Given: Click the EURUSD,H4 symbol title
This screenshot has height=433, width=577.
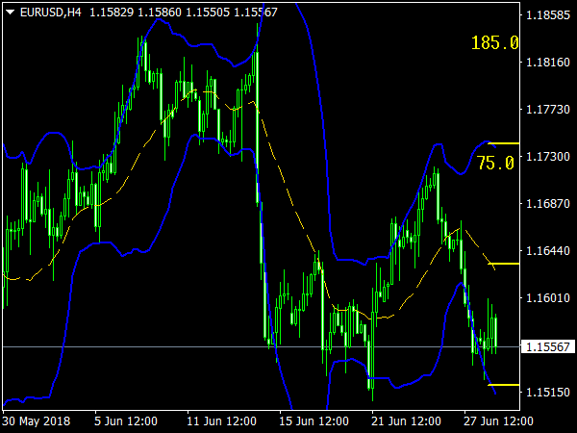Looking at the screenshot, I should coord(50,13).
